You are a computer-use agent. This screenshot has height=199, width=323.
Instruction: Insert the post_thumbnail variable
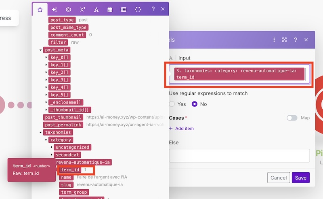[63, 117]
